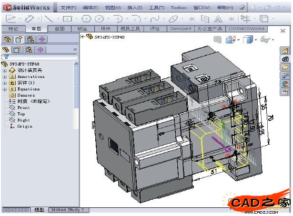Switch to ConfigurationManager tab icon
The width and height of the screenshot is (293, 216).
point(29,39)
